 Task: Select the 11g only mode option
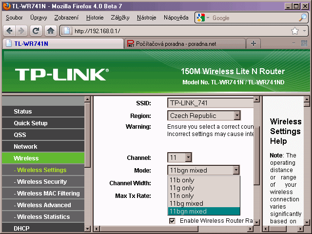[x=204, y=188]
